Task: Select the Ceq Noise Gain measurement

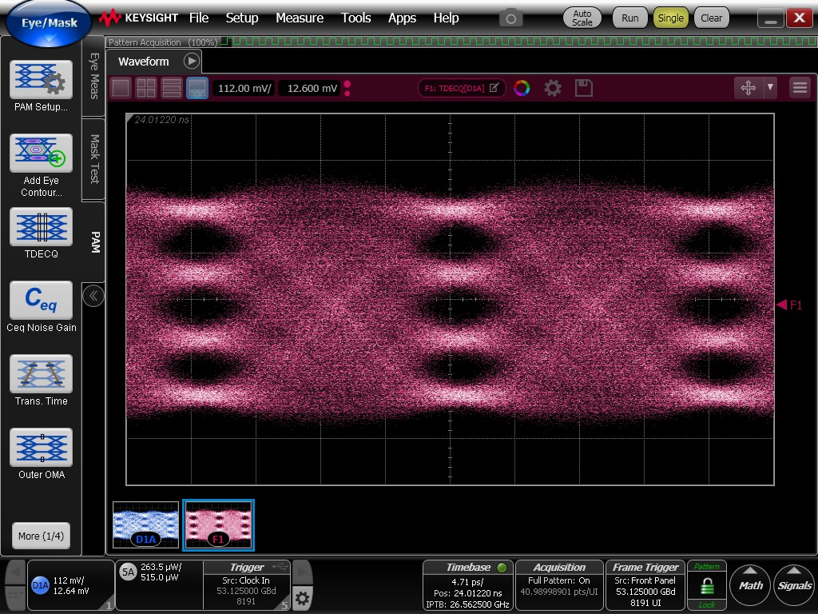Action: point(41,301)
